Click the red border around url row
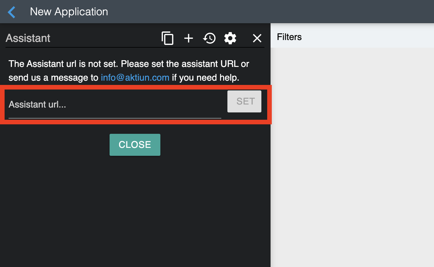 click(x=135, y=122)
